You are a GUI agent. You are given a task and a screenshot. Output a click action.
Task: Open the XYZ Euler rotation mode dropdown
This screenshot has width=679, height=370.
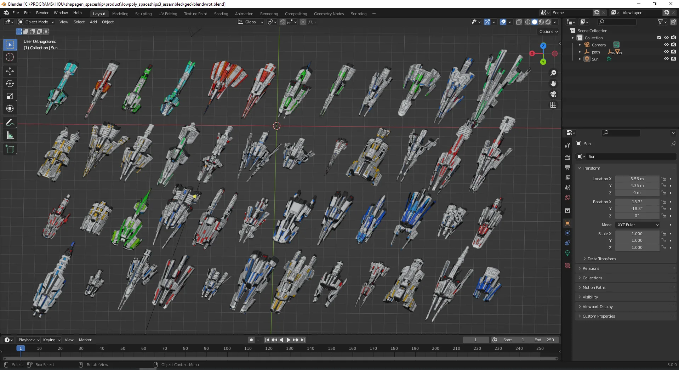click(x=637, y=225)
